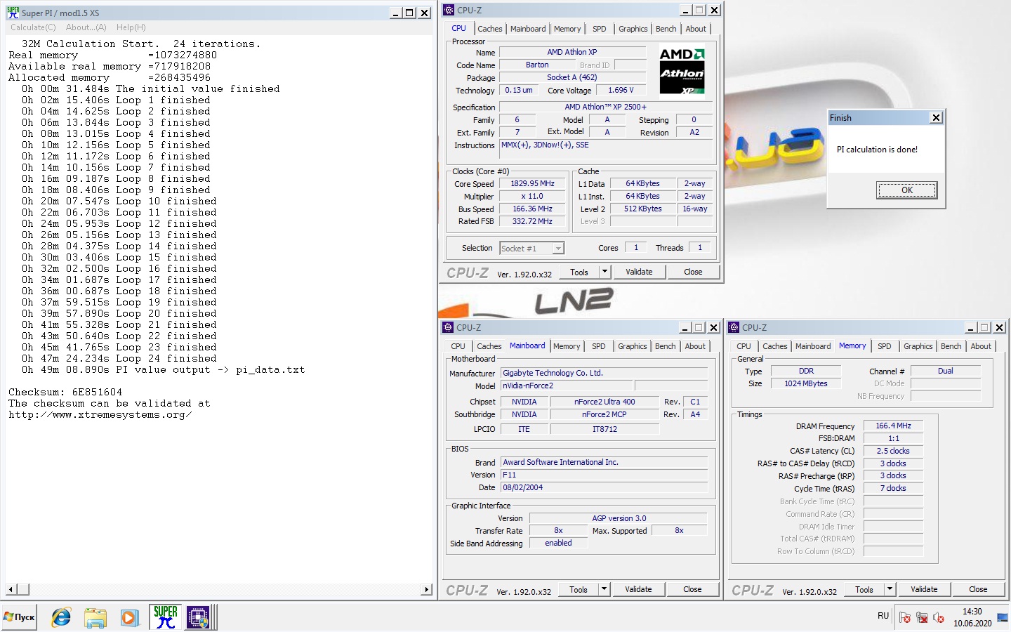
Task: Switch to Mainboard tab in top CPU-Z window
Action: click(x=528, y=29)
